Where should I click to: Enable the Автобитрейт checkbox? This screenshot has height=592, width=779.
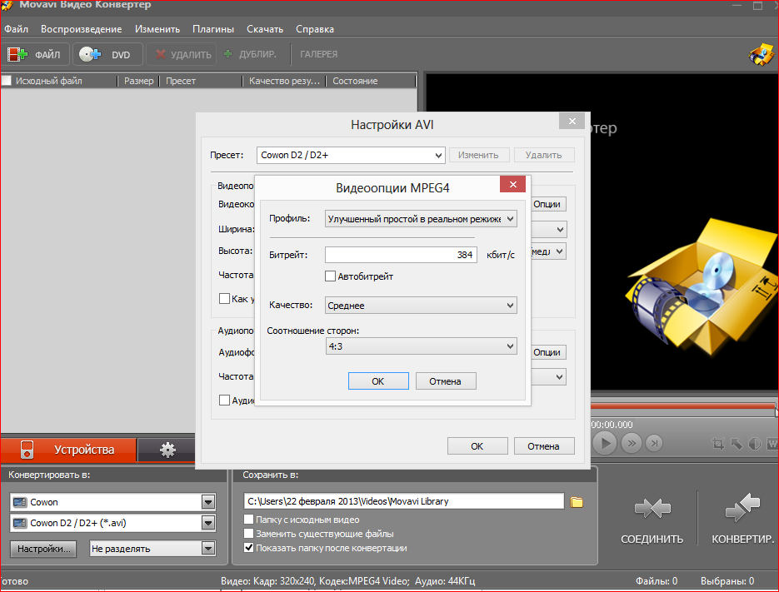331,276
